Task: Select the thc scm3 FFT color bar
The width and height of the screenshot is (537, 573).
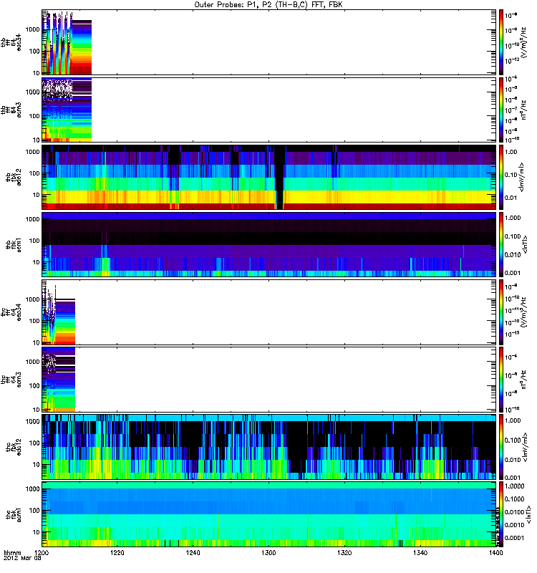Action: tap(501, 380)
